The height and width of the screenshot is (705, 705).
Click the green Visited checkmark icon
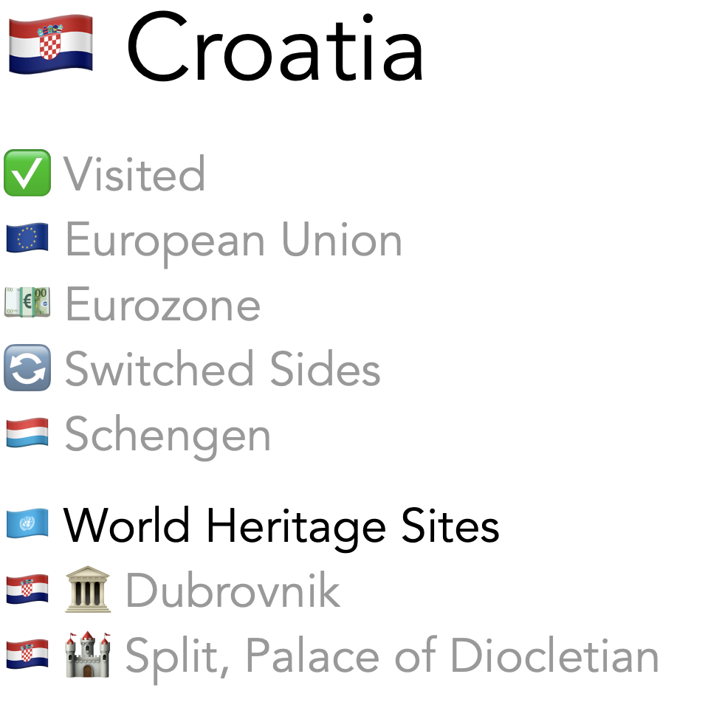pos(27,173)
